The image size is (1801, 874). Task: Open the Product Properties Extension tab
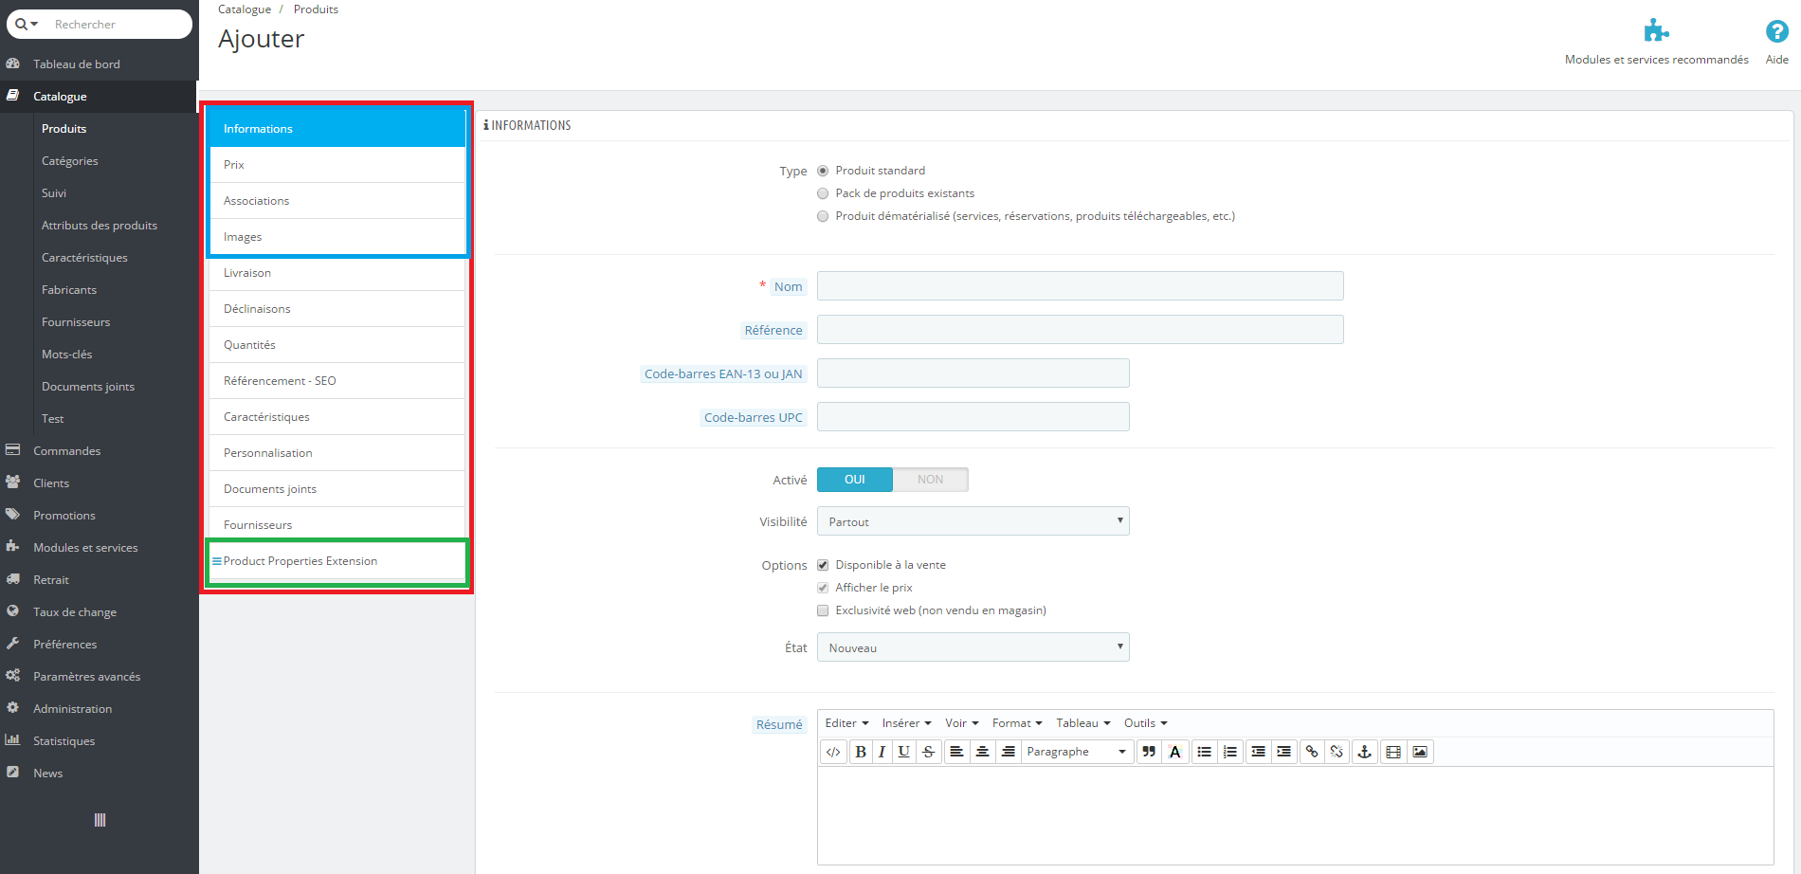point(337,561)
